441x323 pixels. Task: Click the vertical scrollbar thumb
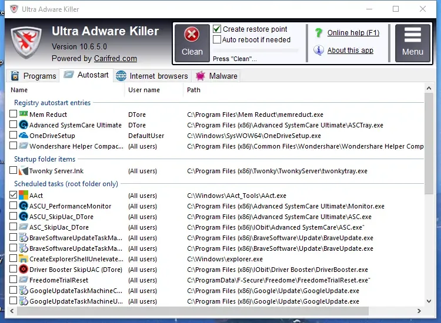[429, 143]
